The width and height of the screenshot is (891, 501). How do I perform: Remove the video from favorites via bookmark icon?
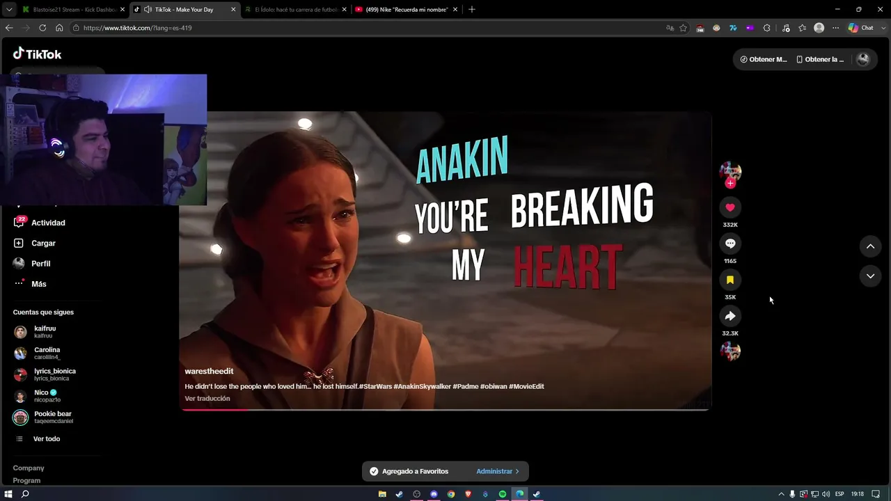point(730,280)
